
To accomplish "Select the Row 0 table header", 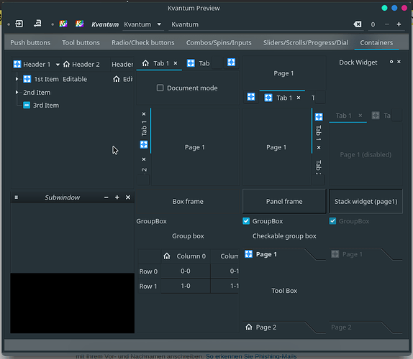I will pos(149,271).
